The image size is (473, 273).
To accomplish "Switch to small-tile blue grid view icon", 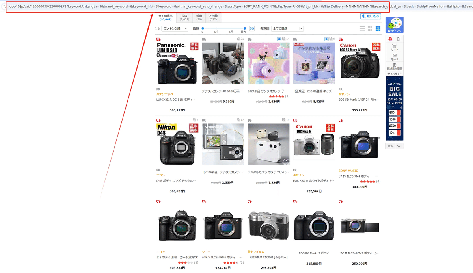I will click(x=378, y=28).
